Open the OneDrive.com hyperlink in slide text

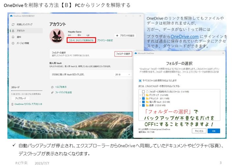[x=184, y=36]
